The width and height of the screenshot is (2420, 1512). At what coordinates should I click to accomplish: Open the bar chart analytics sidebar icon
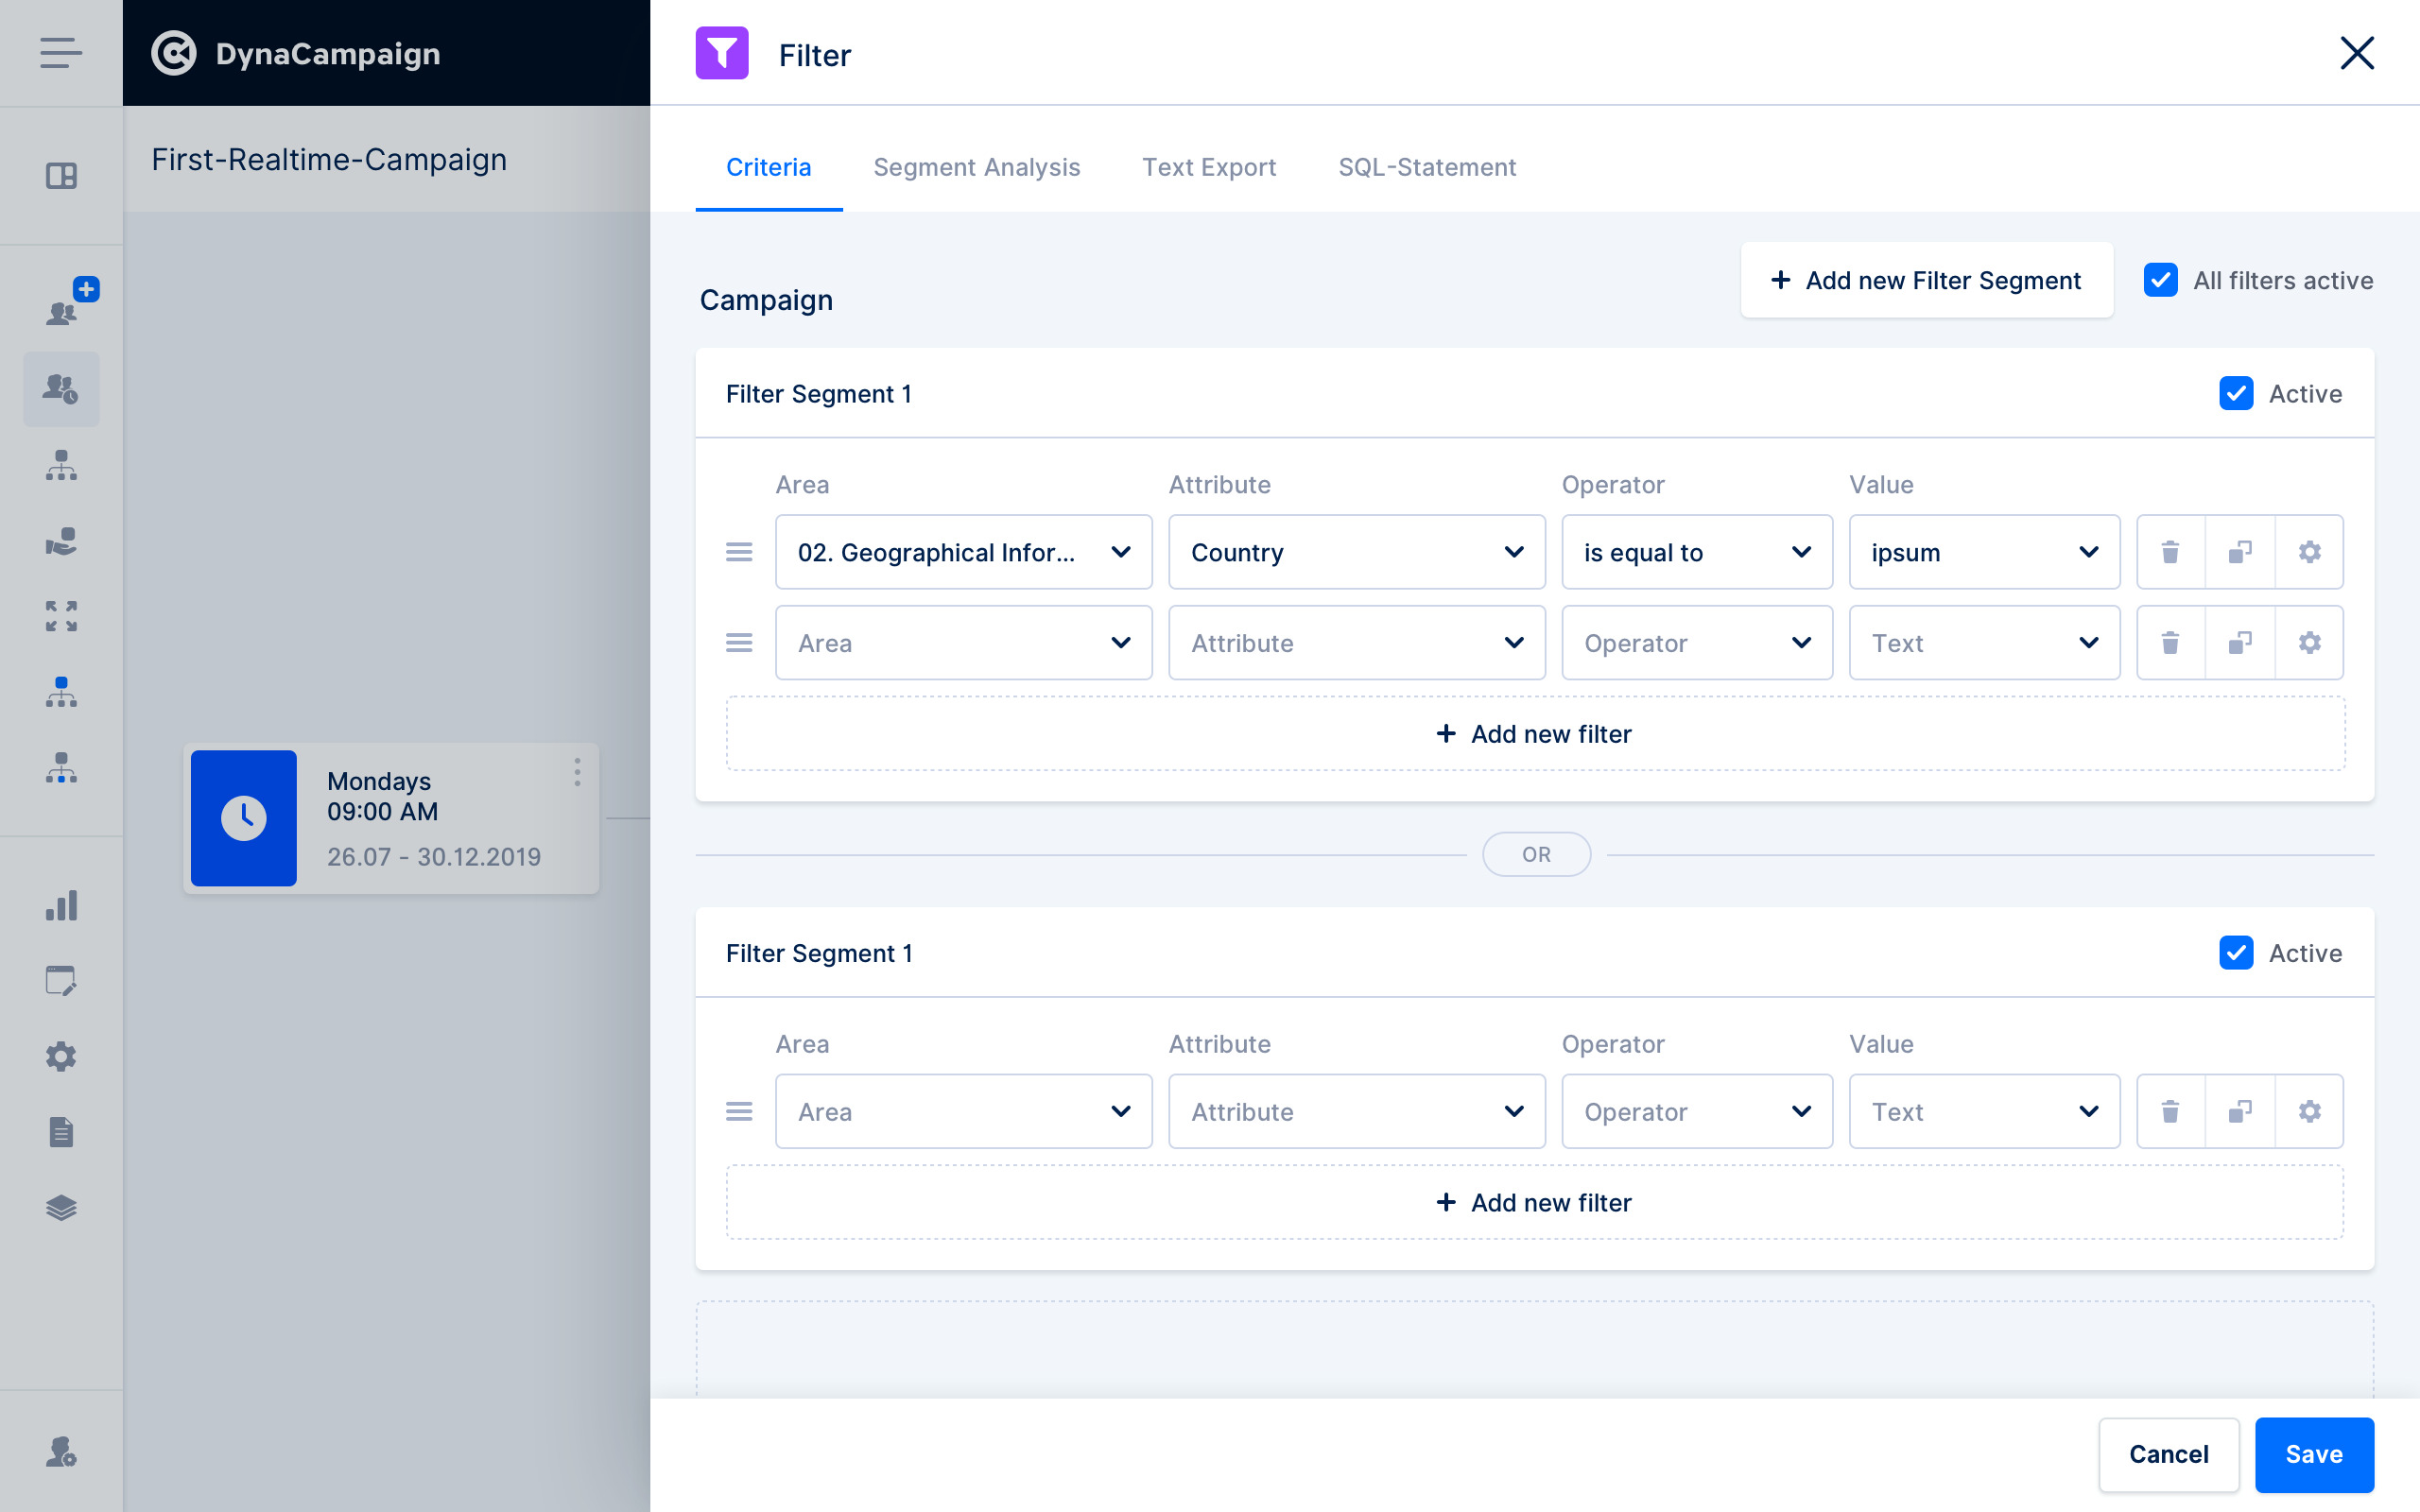tap(61, 906)
